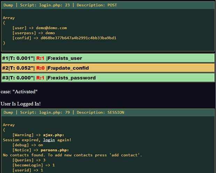Click the 'User Is Logged In!' message
Screen dimensions: 216x173
[21, 104]
